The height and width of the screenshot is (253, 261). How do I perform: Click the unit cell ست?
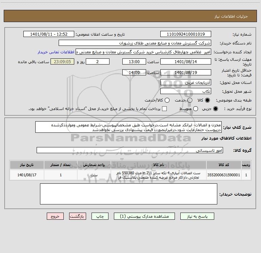click(x=94, y=175)
